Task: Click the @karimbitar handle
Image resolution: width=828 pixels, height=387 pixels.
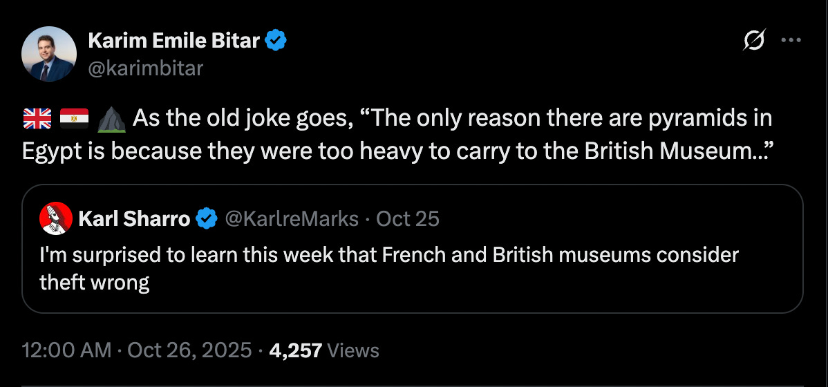Action: tap(145, 68)
